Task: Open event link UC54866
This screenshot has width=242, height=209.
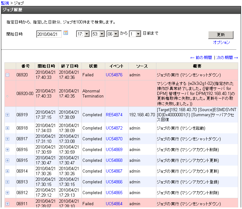Action: tap(114, 182)
